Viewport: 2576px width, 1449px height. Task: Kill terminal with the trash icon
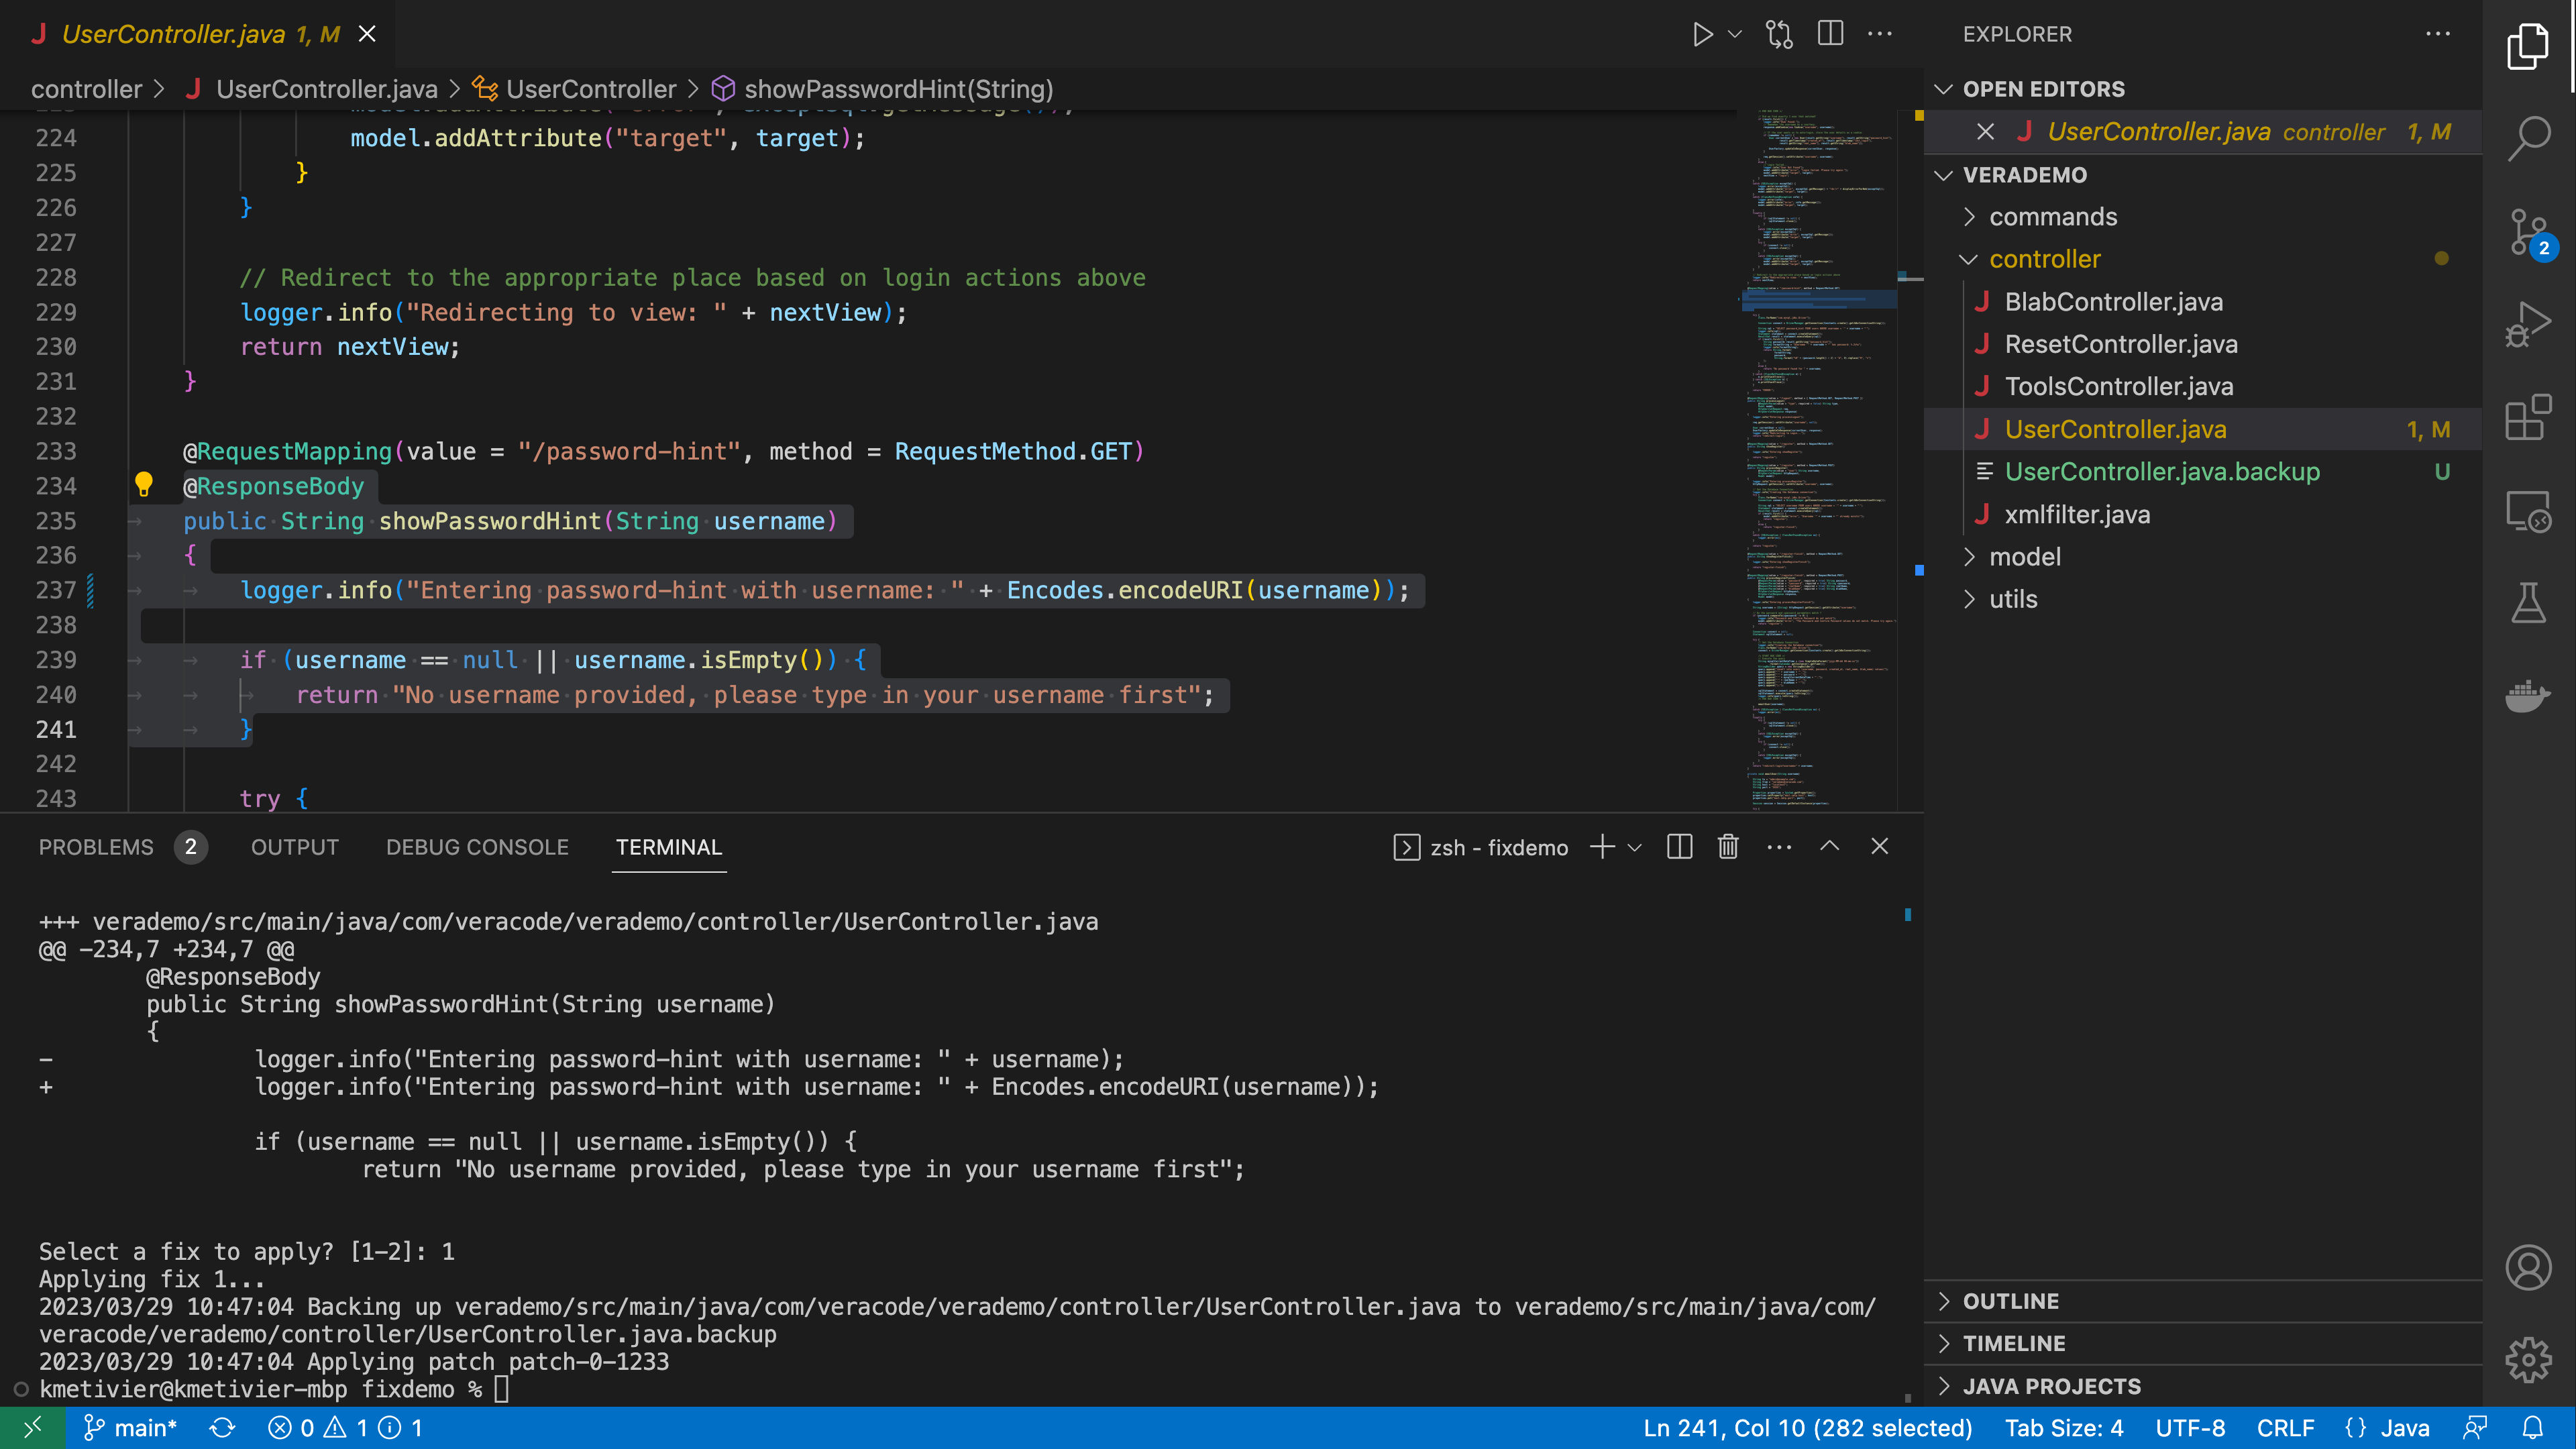click(x=1727, y=847)
